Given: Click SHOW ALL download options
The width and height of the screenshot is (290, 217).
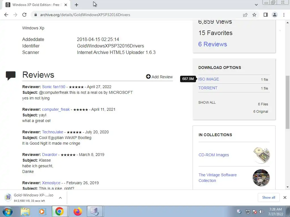Looking at the screenshot, I should tap(207, 102).
